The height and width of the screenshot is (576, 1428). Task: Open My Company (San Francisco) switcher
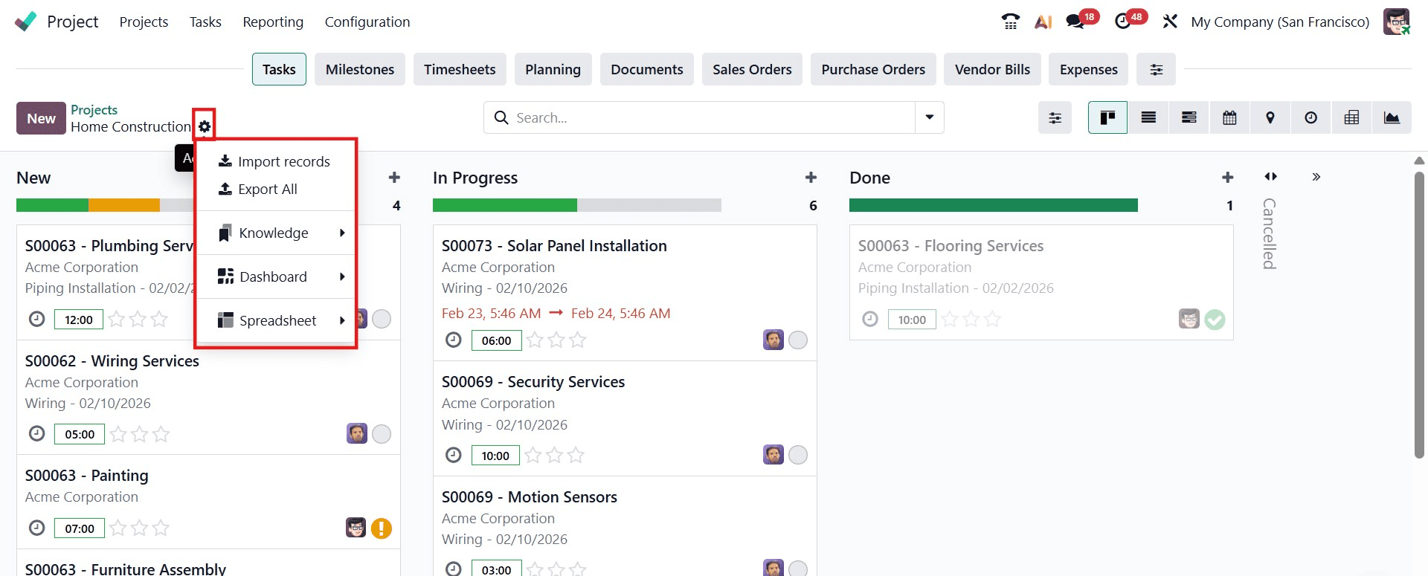point(1280,22)
